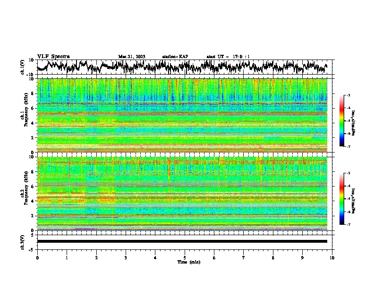Click the time axis tick label "3"

tap(126, 258)
